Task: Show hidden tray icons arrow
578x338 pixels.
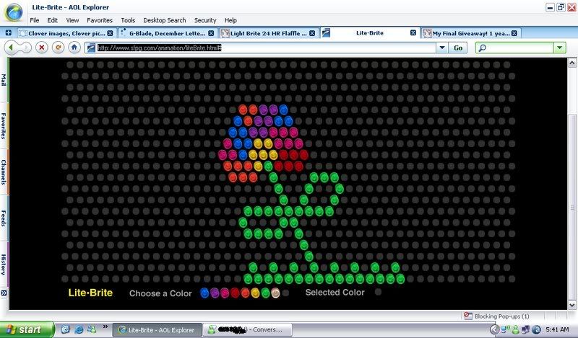Action: coord(495,329)
